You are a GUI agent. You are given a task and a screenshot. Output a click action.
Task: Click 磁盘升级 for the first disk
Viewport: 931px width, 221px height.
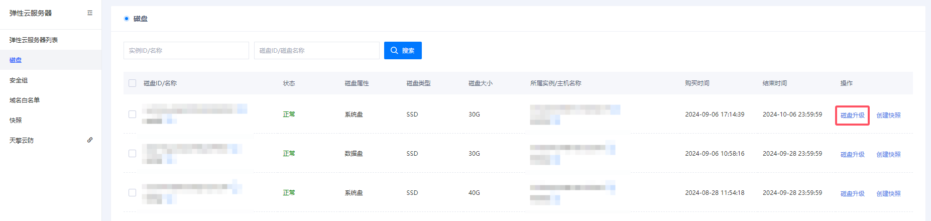852,116
